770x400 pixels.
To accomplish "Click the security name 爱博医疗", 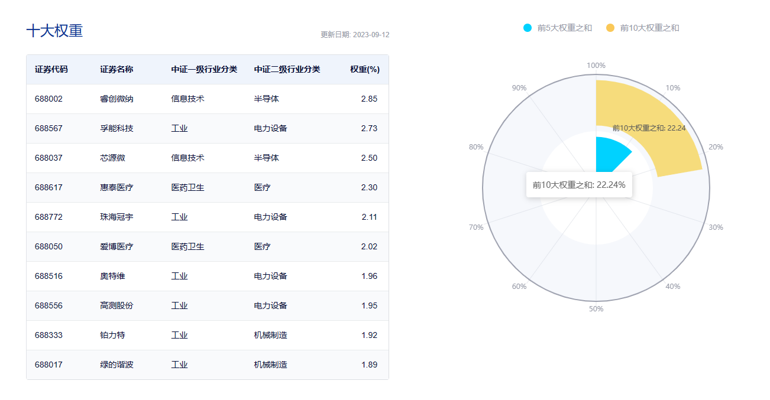I will coord(117,246).
